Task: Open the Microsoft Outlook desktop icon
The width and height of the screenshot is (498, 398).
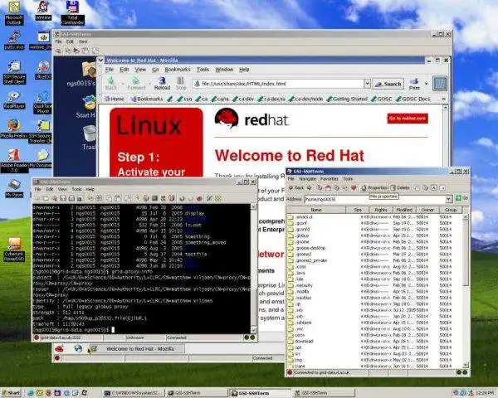Action: click(x=13, y=12)
